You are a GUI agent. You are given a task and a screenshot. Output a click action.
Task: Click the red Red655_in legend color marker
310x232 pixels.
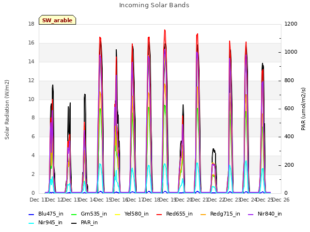point(159,214)
